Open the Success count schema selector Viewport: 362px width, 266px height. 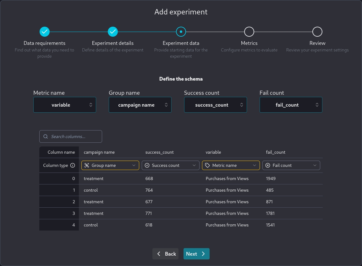[216, 105]
